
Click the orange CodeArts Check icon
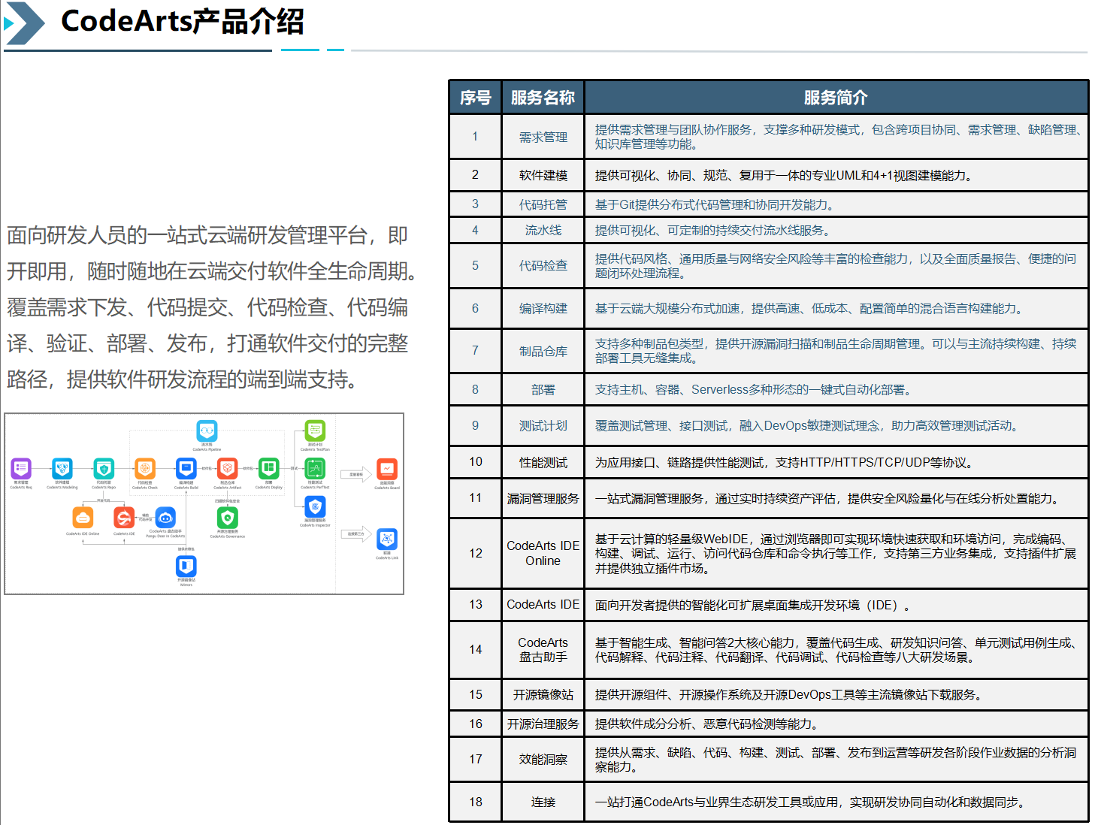point(145,468)
